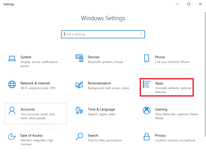Click the Gaming Xbox icon
This screenshot has height=159, width=206.
pyautogui.click(x=146, y=110)
